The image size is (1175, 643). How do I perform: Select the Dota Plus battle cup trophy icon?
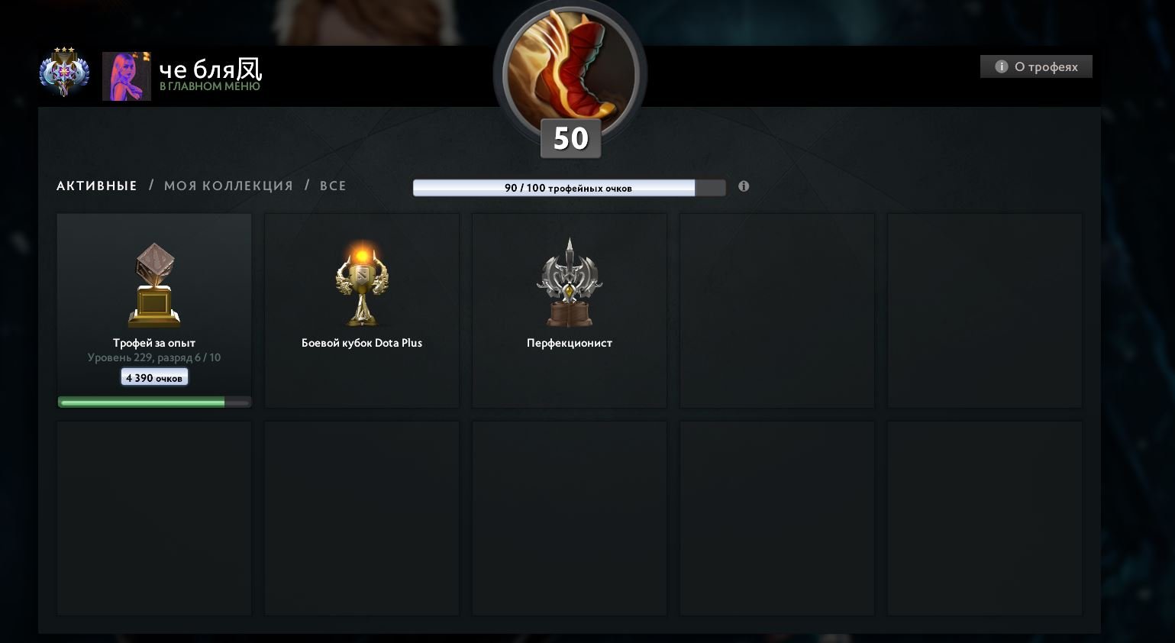[362, 283]
